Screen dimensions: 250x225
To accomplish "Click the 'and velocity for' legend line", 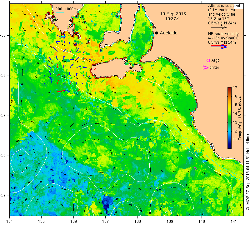I will click(x=222, y=14).
